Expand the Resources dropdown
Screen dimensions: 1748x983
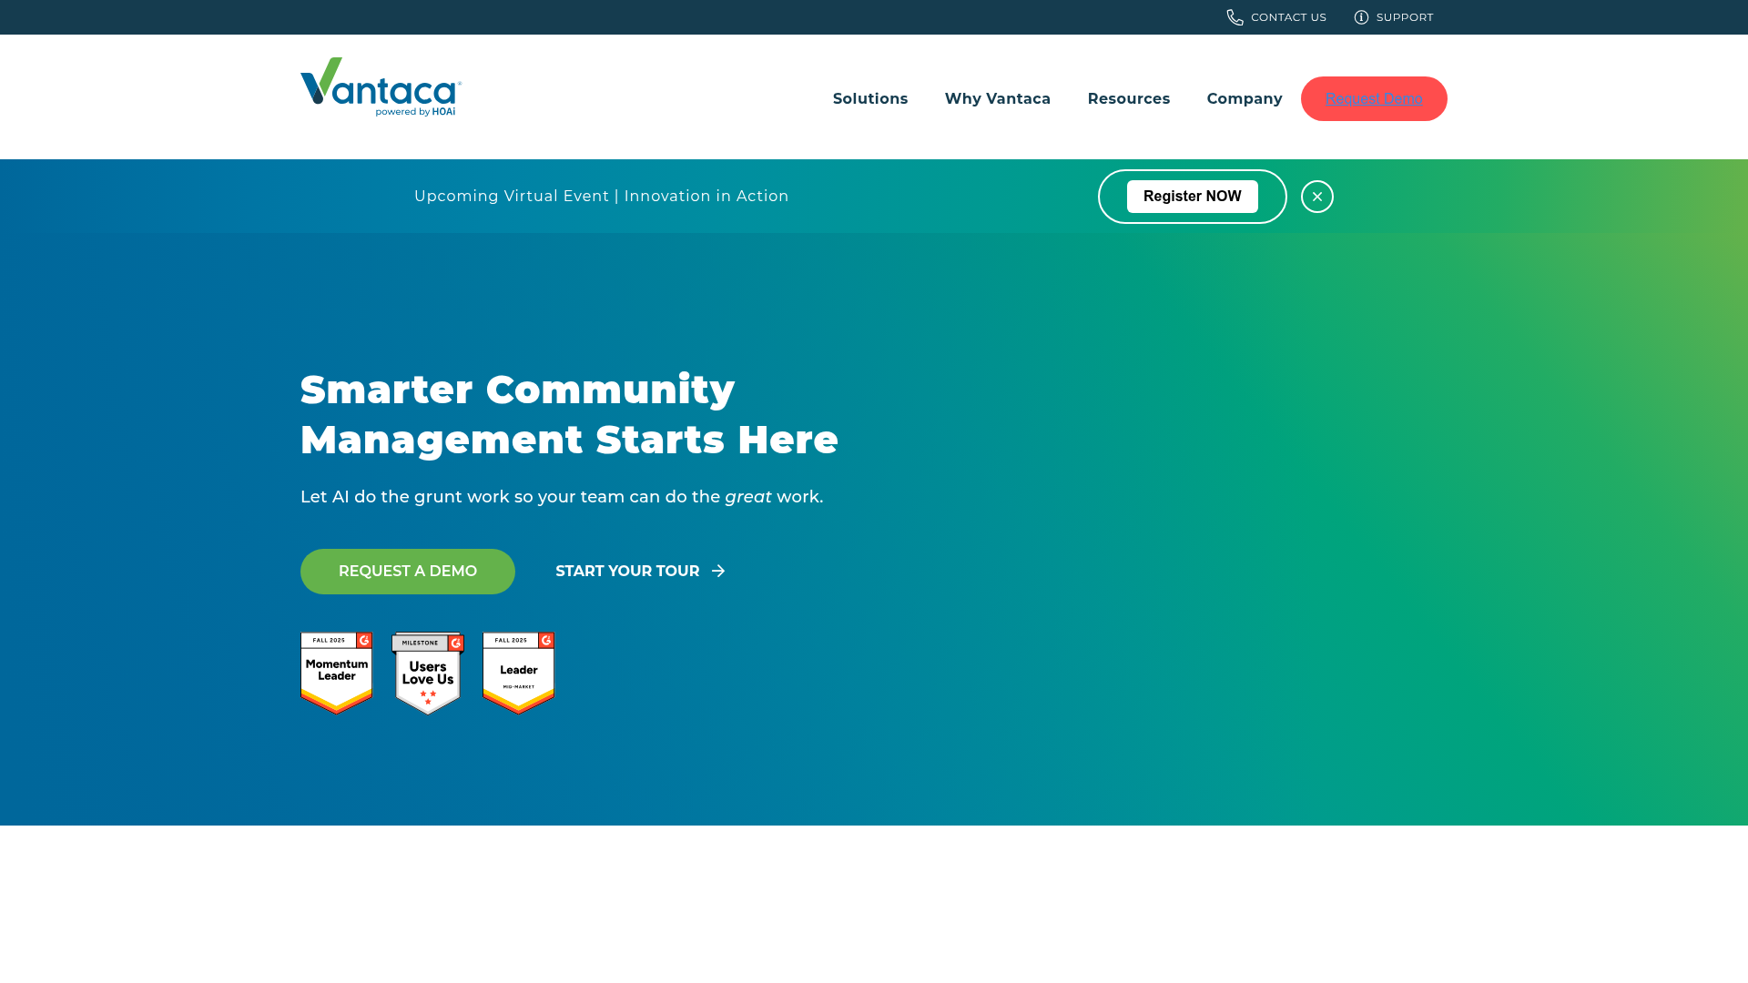pyautogui.click(x=1128, y=98)
